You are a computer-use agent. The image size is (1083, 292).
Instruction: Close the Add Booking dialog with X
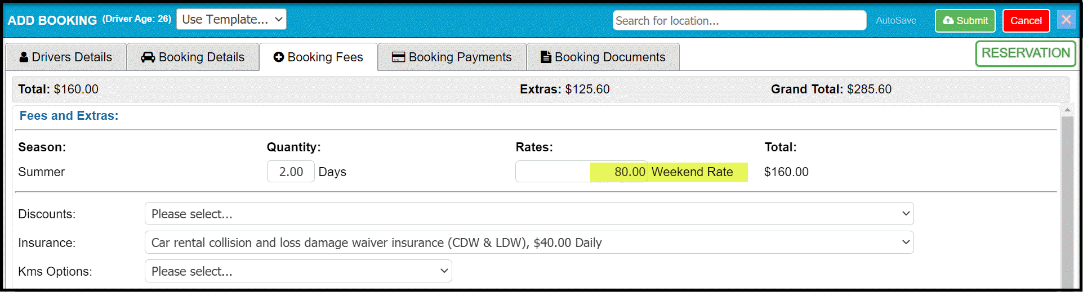(x=1066, y=20)
